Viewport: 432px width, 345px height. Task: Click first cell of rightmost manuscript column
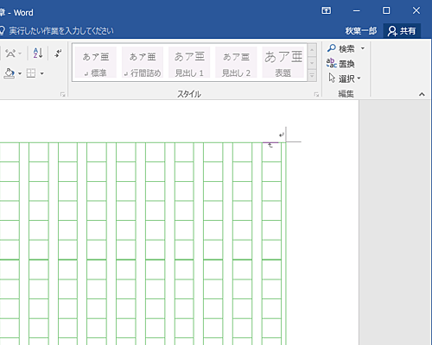(271, 152)
